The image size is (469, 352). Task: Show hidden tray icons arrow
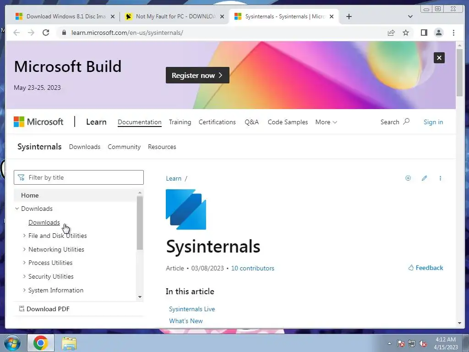point(389,343)
